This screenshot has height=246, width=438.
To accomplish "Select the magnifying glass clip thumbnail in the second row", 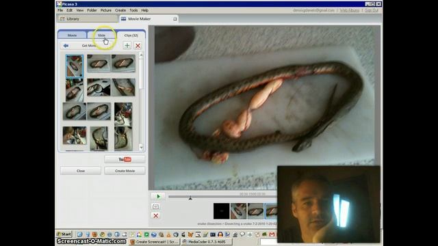I will click(x=99, y=87).
